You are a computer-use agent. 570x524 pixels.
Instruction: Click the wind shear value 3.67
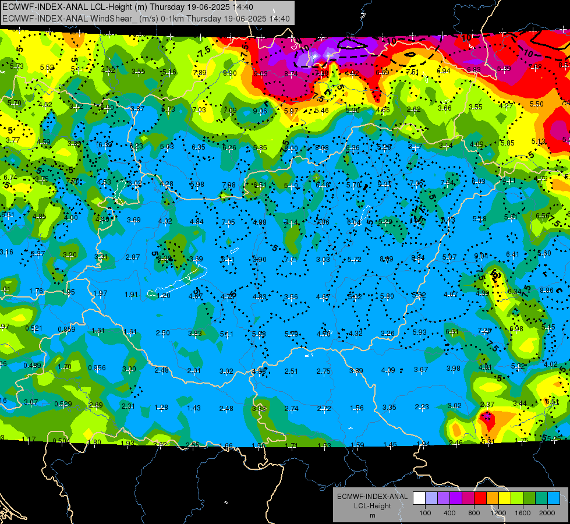point(421,370)
